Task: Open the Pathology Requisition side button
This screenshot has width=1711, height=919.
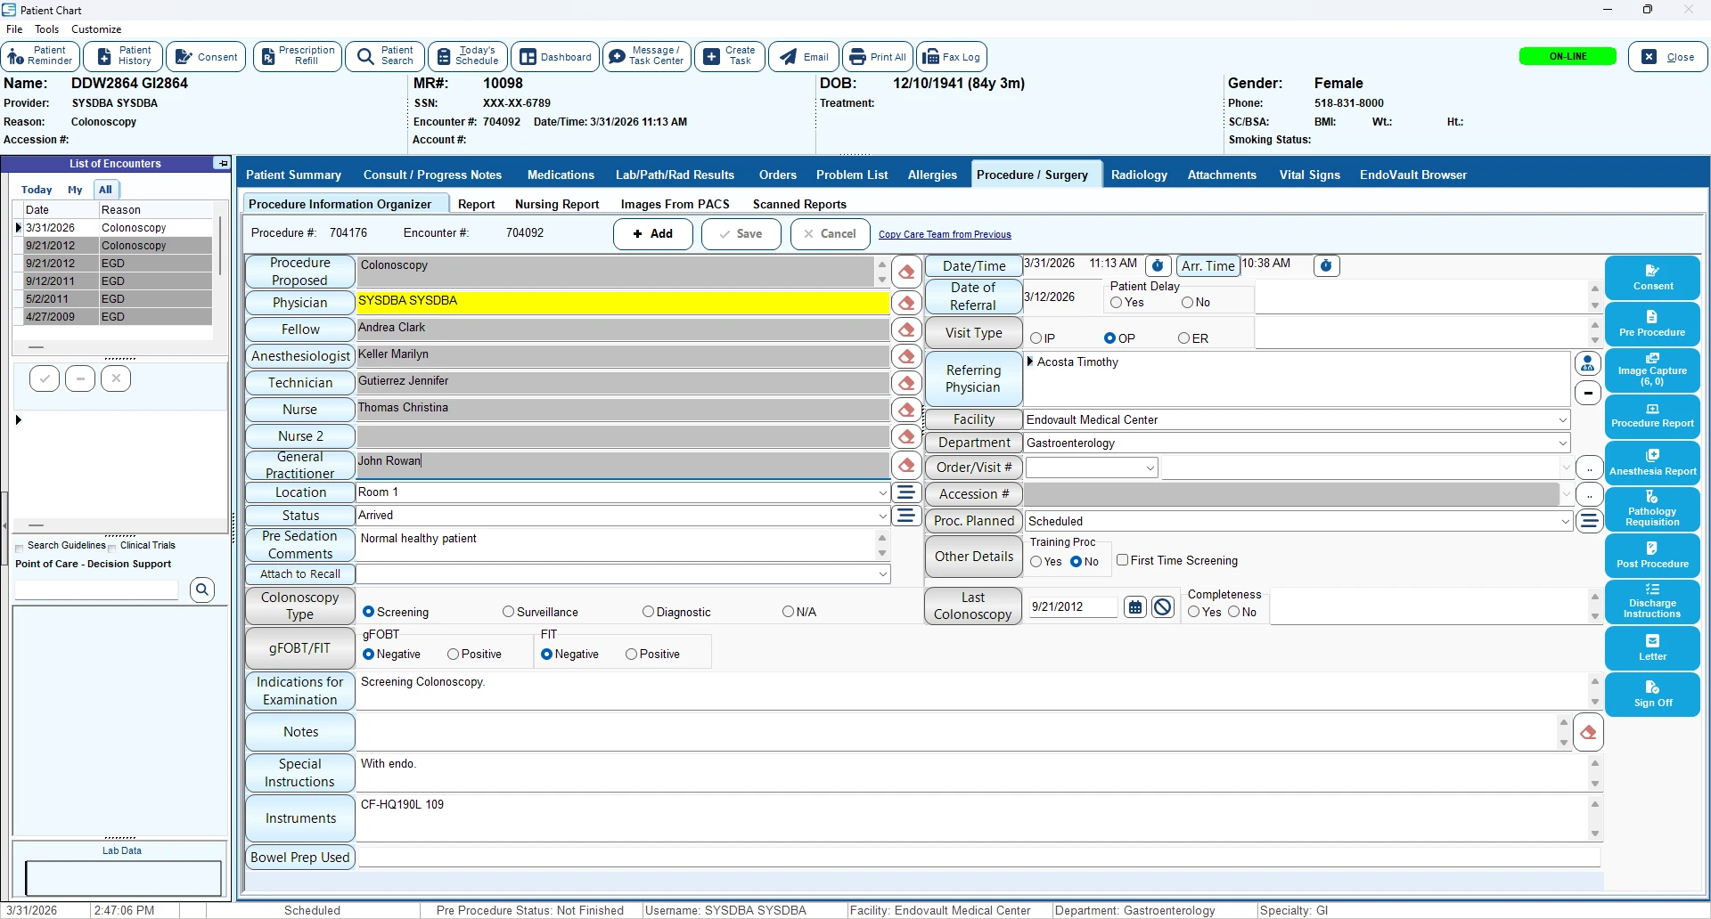Action: click(x=1651, y=509)
